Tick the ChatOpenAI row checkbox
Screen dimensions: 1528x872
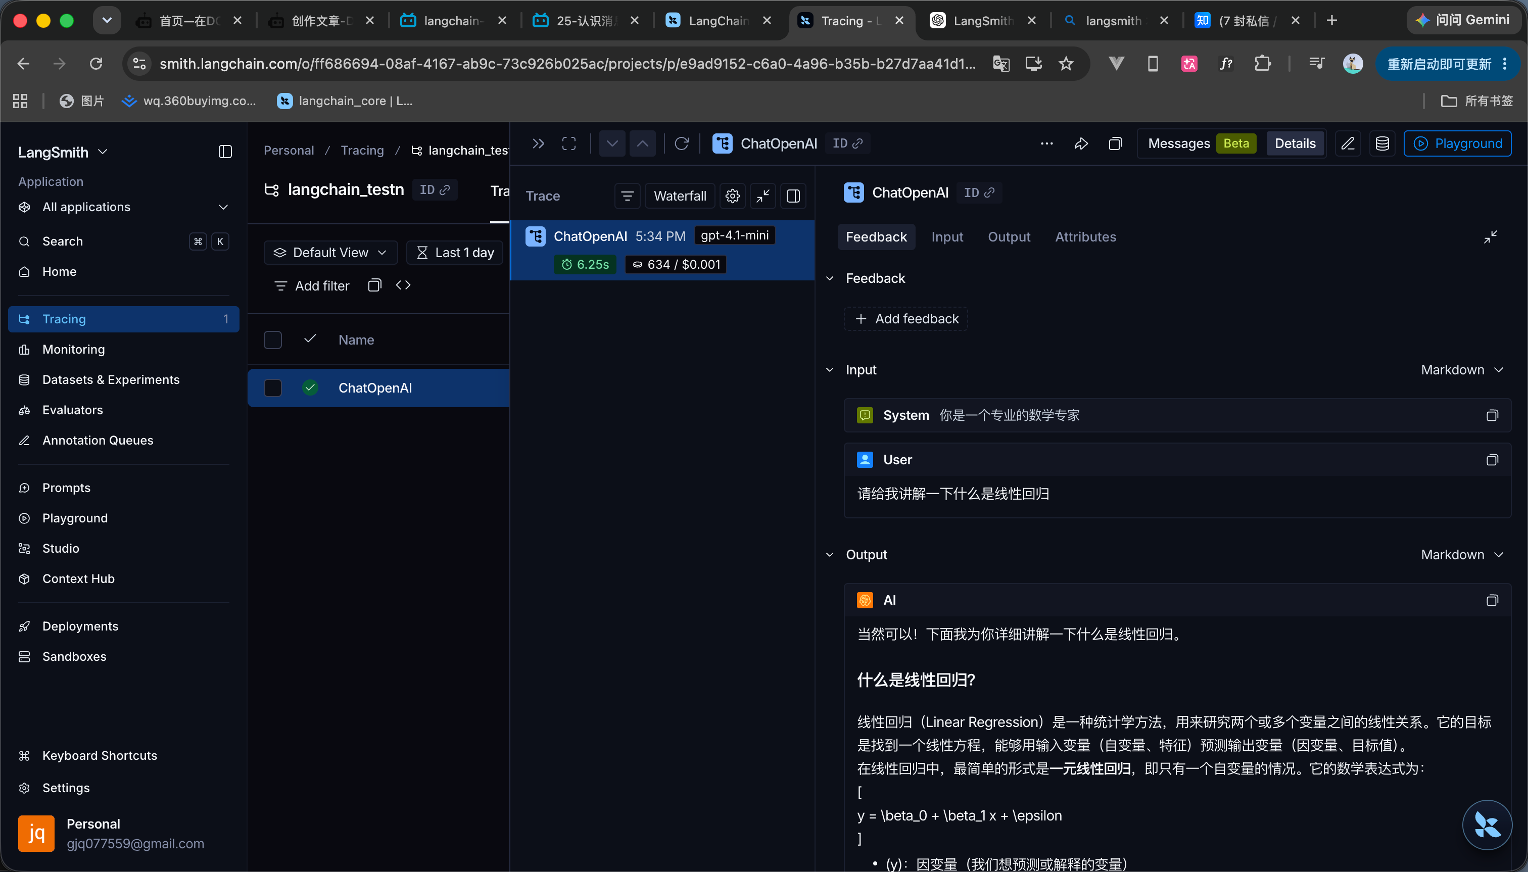(x=272, y=388)
